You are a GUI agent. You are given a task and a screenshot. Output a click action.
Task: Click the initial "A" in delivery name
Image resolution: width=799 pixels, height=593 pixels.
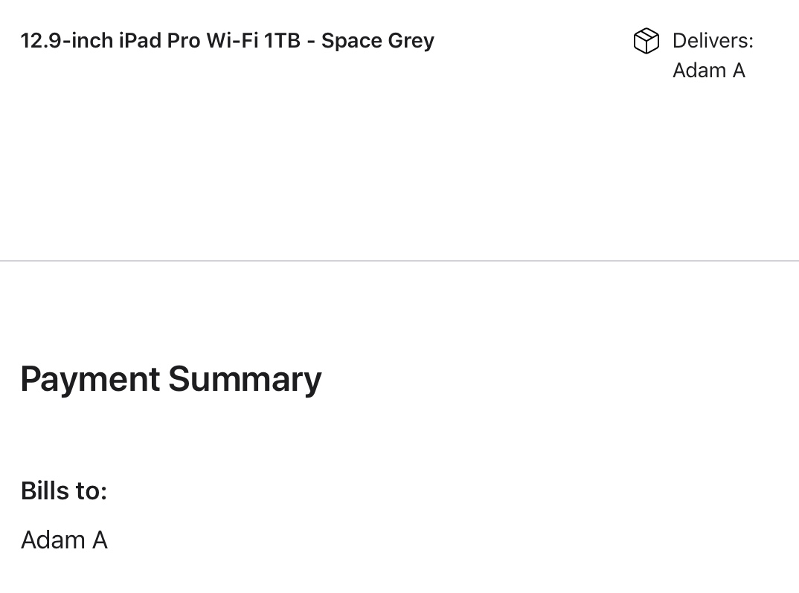[x=738, y=71]
